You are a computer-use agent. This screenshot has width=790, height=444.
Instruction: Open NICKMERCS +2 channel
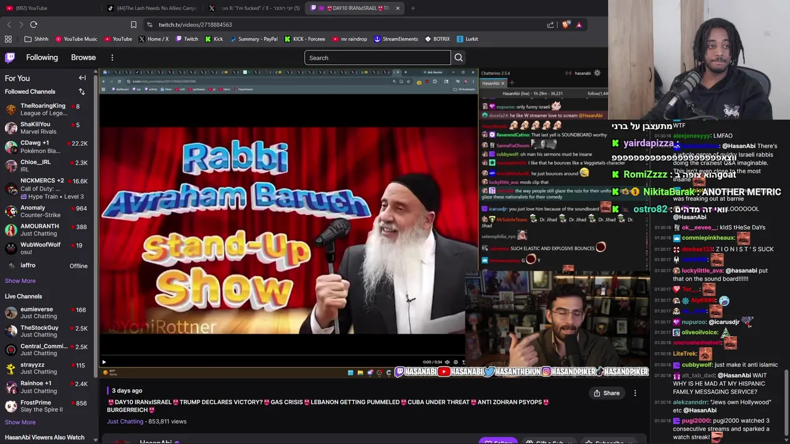[x=46, y=188]
